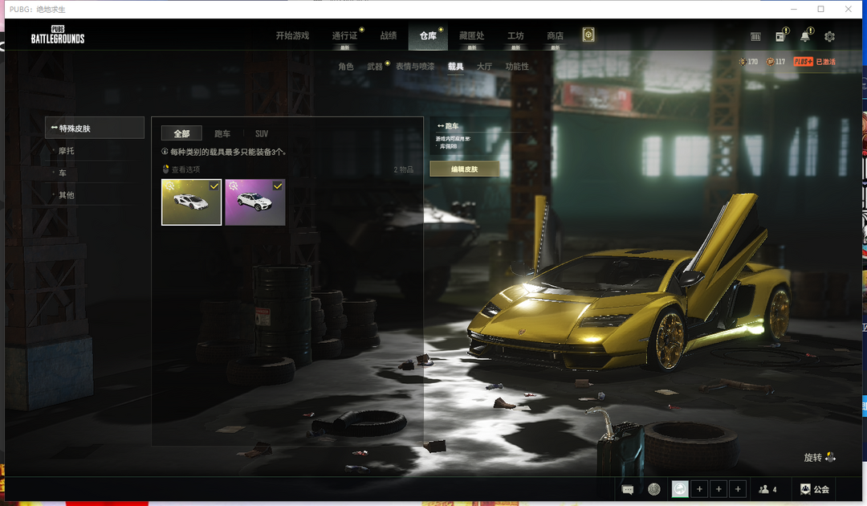Open the 商店 menu

pyautogui.click(x=556, y=35)
